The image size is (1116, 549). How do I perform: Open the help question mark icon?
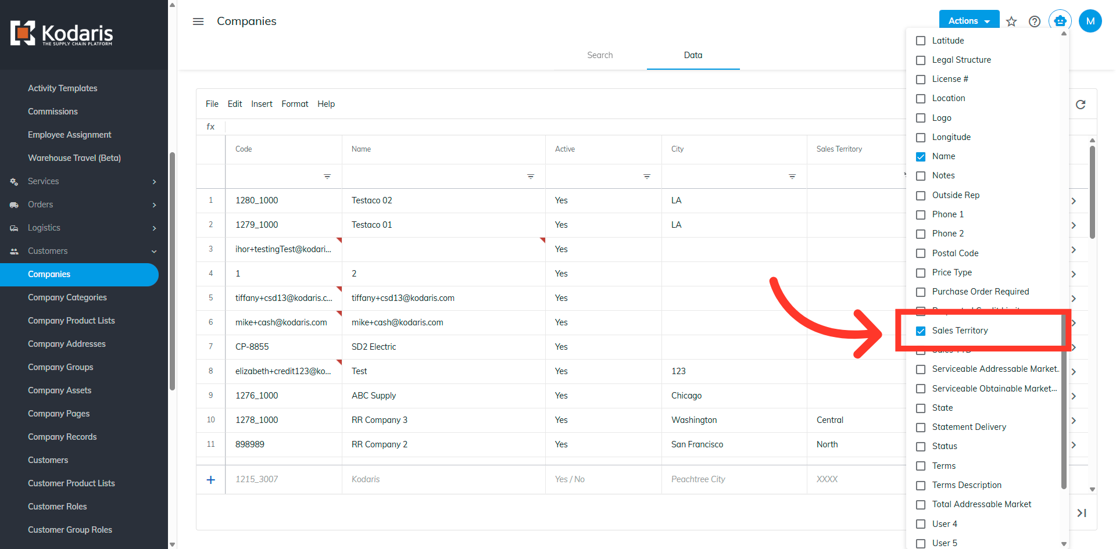(x=1035, y=21)
